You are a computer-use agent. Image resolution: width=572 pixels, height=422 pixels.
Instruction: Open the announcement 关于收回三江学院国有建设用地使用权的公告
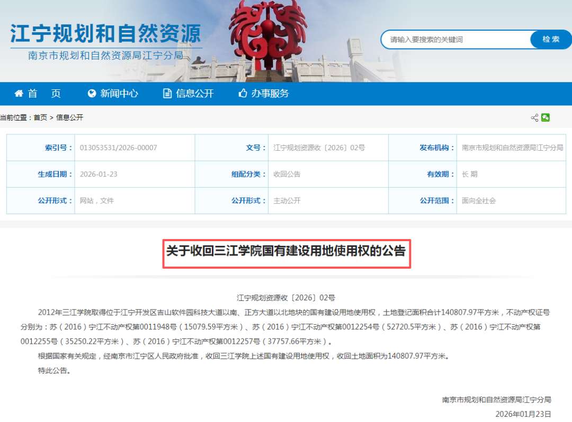pyautogui.click(x=286, y=253)
